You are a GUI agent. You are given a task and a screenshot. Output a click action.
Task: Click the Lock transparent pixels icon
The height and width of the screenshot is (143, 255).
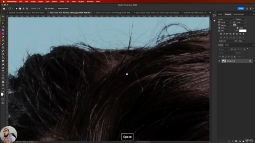click(x=223, y=57)
